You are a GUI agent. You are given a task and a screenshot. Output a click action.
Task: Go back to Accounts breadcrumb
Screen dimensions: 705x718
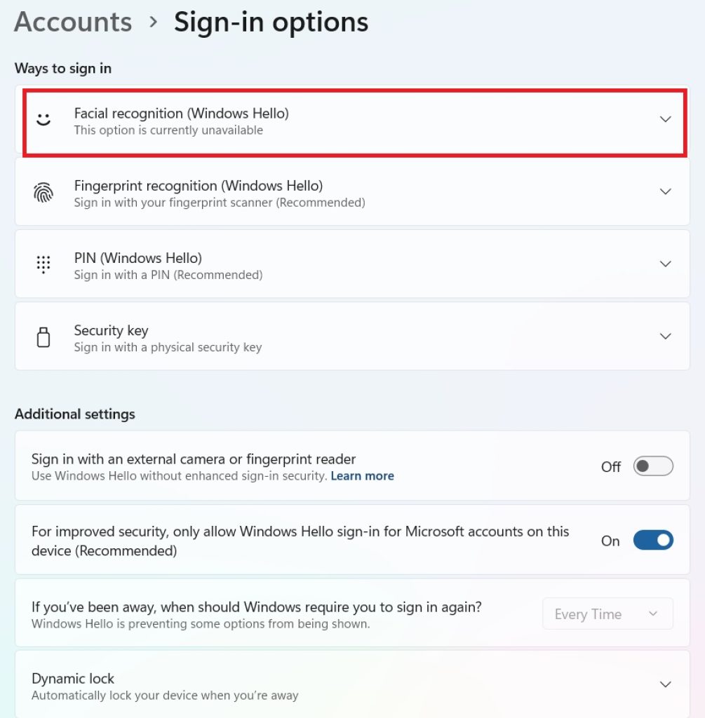pos(73,22)
